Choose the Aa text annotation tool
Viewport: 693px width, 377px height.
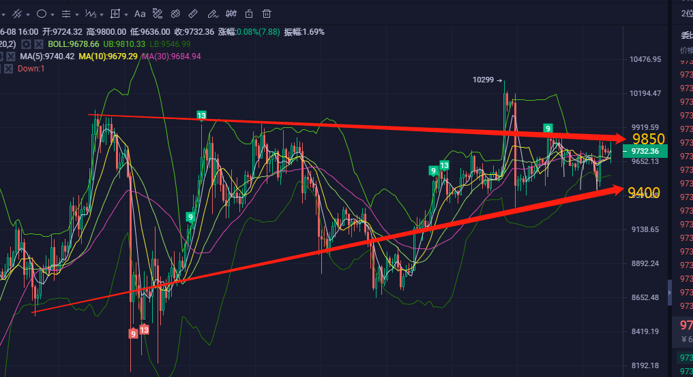click(x=140, y=14)
